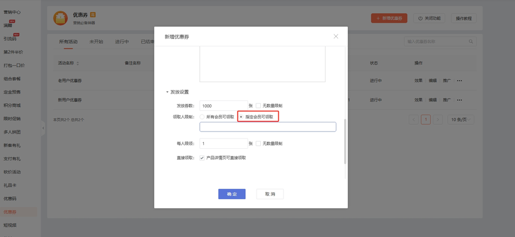Open 打包一口价 in sidebar
The height and width of the screenshot is (237, 515).
pyautogui.click(x=14, y=65)
